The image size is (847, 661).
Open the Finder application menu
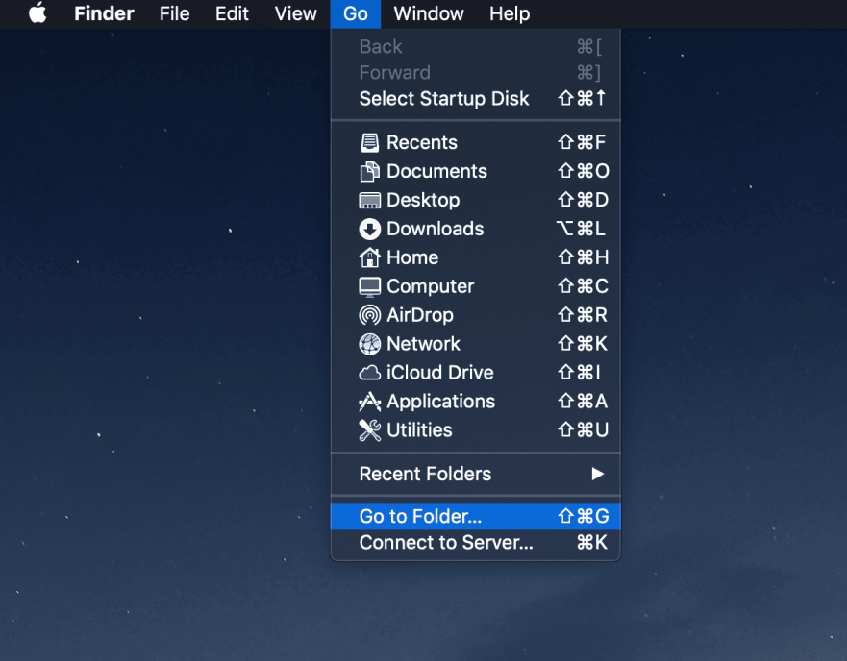click(x=104, y=13)
